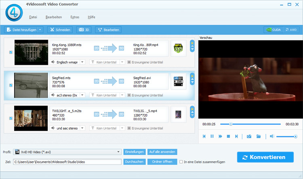Screen dimensions: 303x179
Task: Uncheck the King.Kong.1080P.mts file checkbox
Action: click(x=11, y=52)
